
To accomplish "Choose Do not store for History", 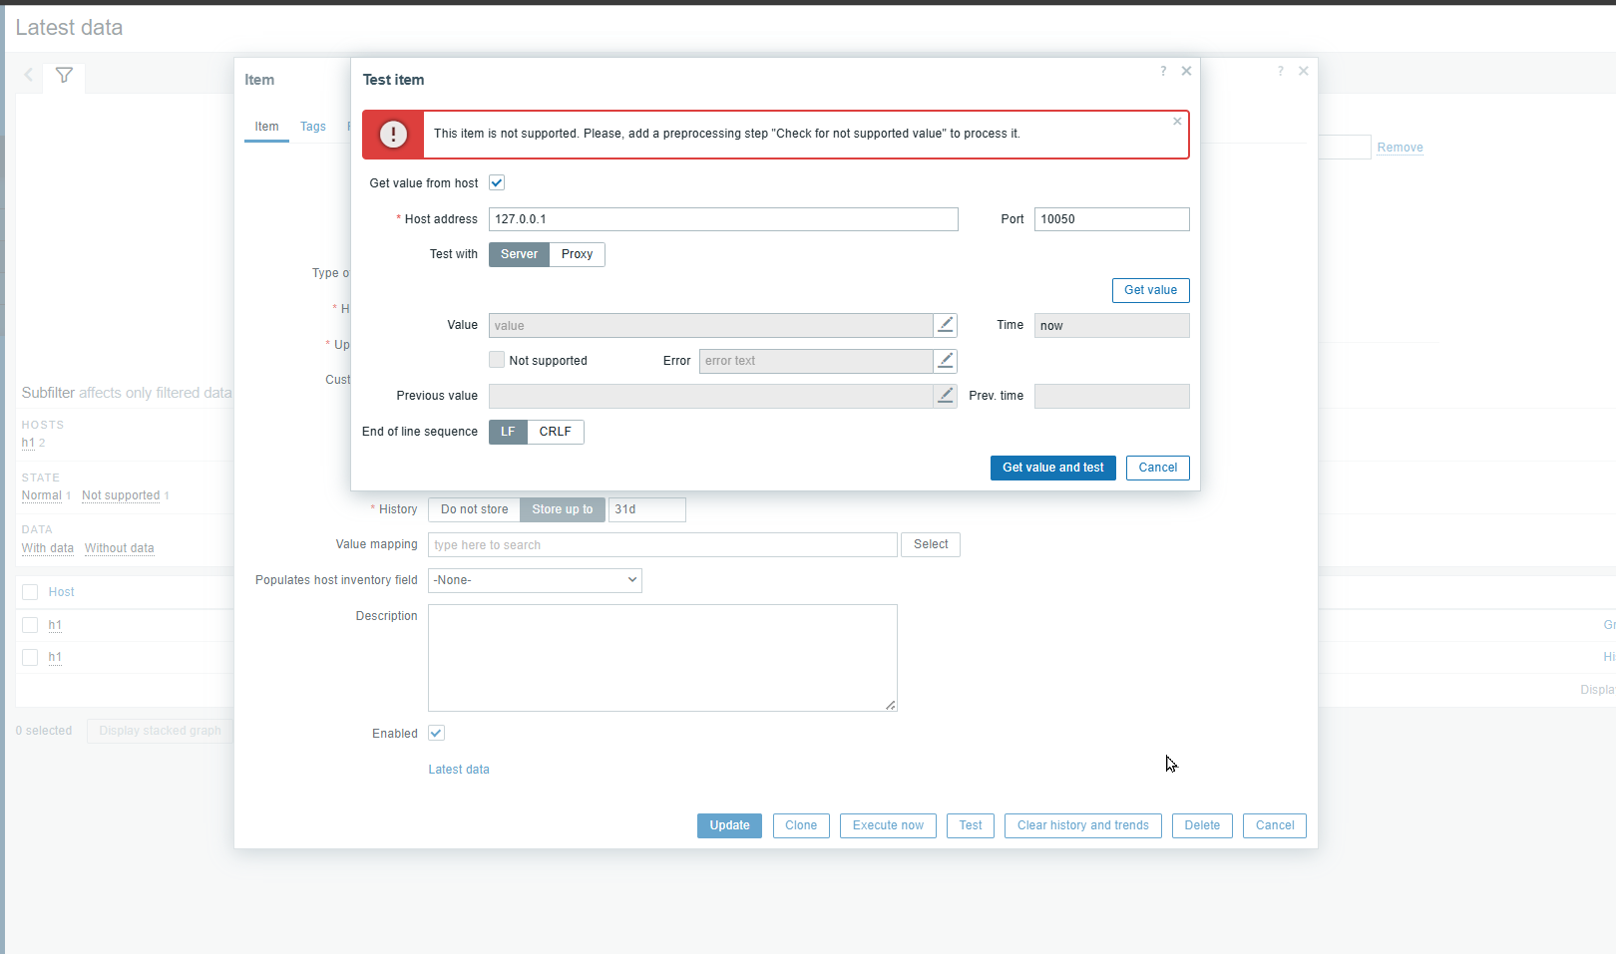I will point(474,509).
